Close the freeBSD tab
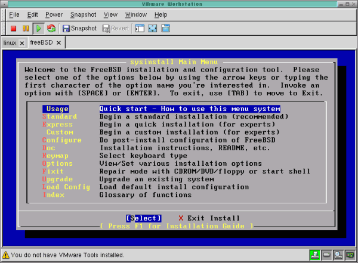Image resolution: width=358 pixels, height=263 pixels. coord(58,43)
